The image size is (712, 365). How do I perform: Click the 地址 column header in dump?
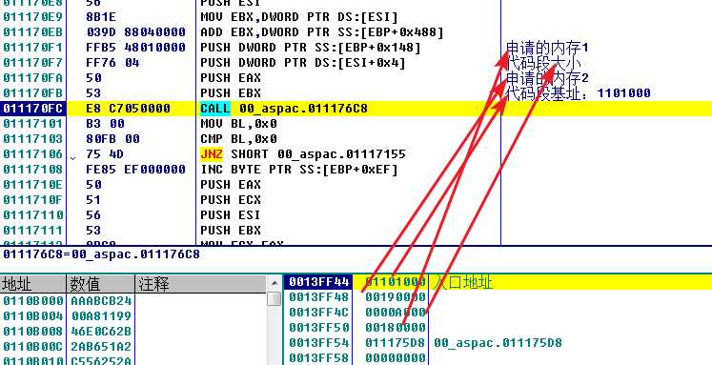click(x=33, y=284)
